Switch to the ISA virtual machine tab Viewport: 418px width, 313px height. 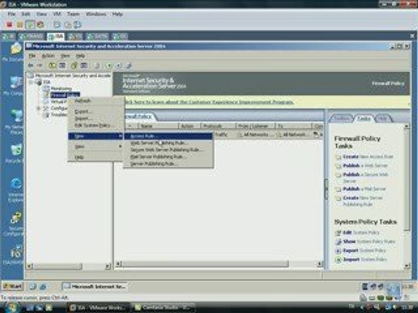(x=56, y=37)
